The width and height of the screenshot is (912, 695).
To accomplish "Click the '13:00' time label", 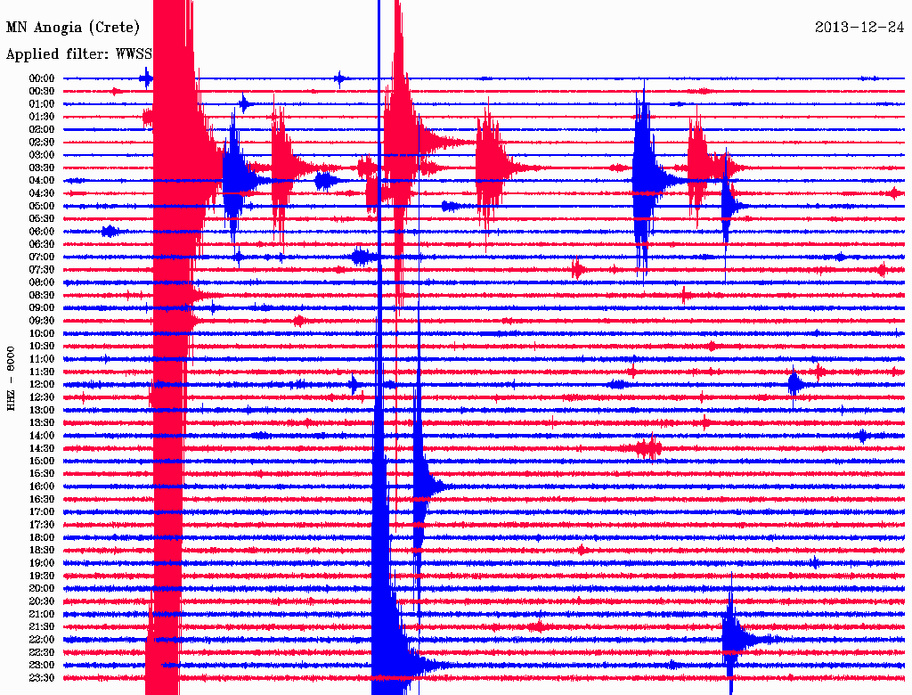I will (42, 410).
